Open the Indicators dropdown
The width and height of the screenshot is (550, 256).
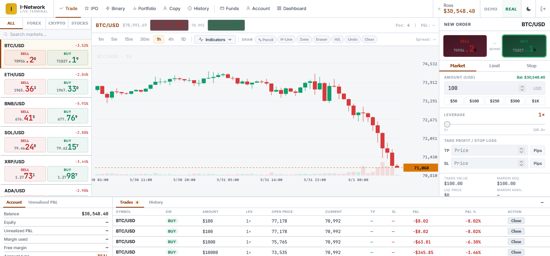click(215, 40)
